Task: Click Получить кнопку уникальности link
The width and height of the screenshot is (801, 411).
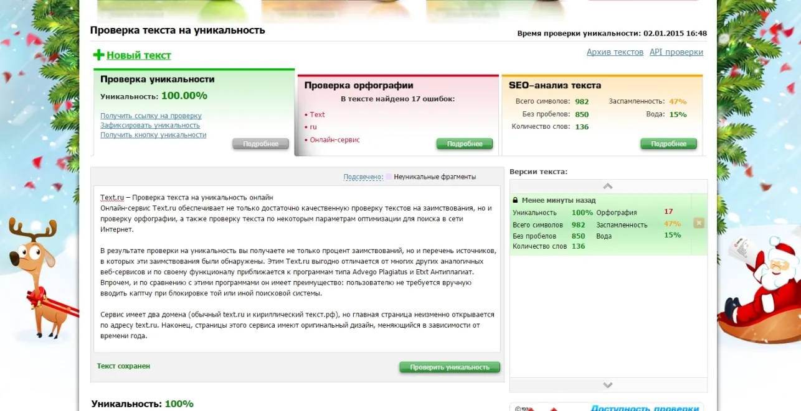Action: pos(153,135)
